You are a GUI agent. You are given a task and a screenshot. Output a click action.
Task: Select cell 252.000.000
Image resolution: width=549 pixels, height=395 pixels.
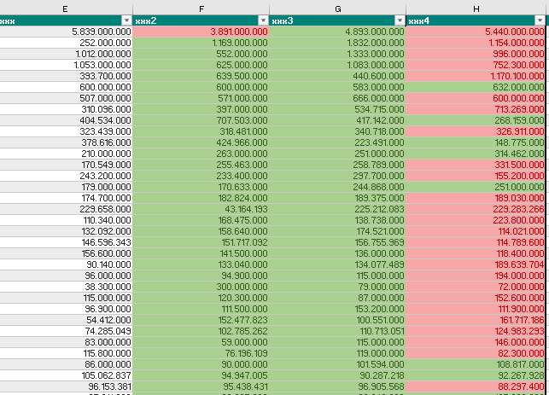click(x=67, y=43)
